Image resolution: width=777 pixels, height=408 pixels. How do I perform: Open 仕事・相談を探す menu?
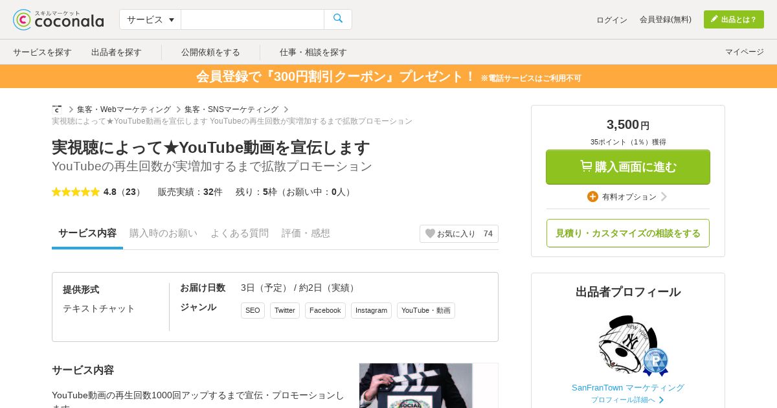coord(313,52)
